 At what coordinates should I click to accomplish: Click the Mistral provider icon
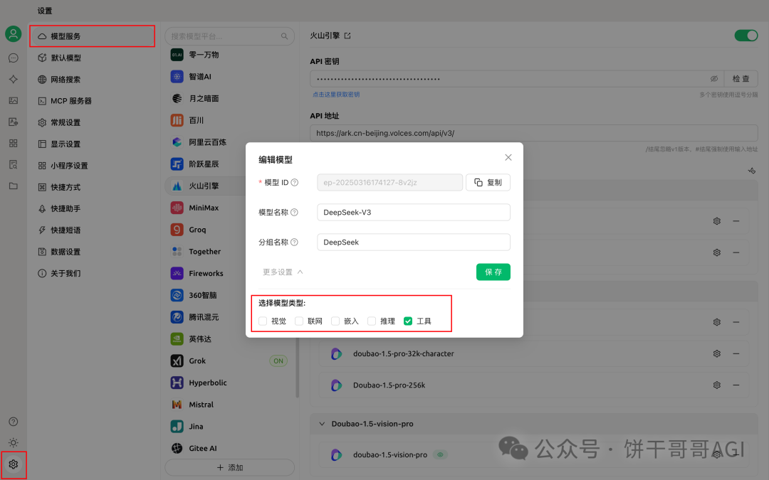pos(177,405)
